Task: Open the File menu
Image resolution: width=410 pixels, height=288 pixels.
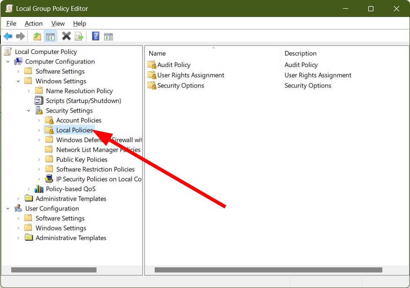Action: tap(11, 23)
